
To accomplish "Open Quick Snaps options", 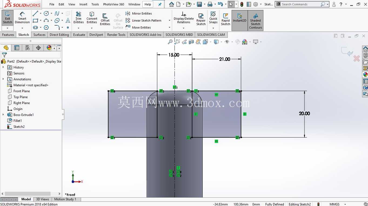I will [213, 18].
